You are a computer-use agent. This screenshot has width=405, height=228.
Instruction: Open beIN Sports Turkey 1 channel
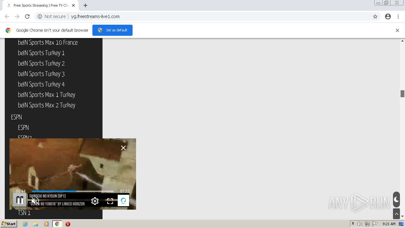point(41,53)
